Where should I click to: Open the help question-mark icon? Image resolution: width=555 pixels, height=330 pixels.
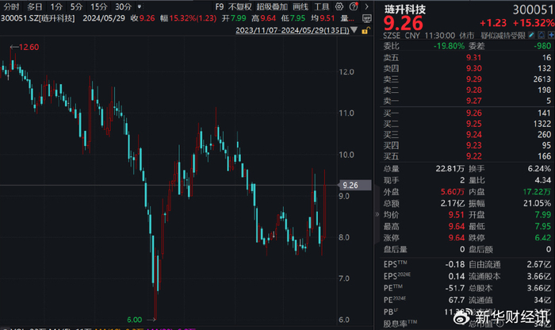(354, 6)
